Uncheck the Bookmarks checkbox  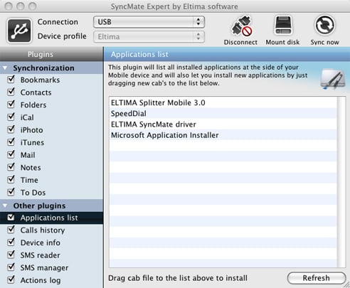11,79
